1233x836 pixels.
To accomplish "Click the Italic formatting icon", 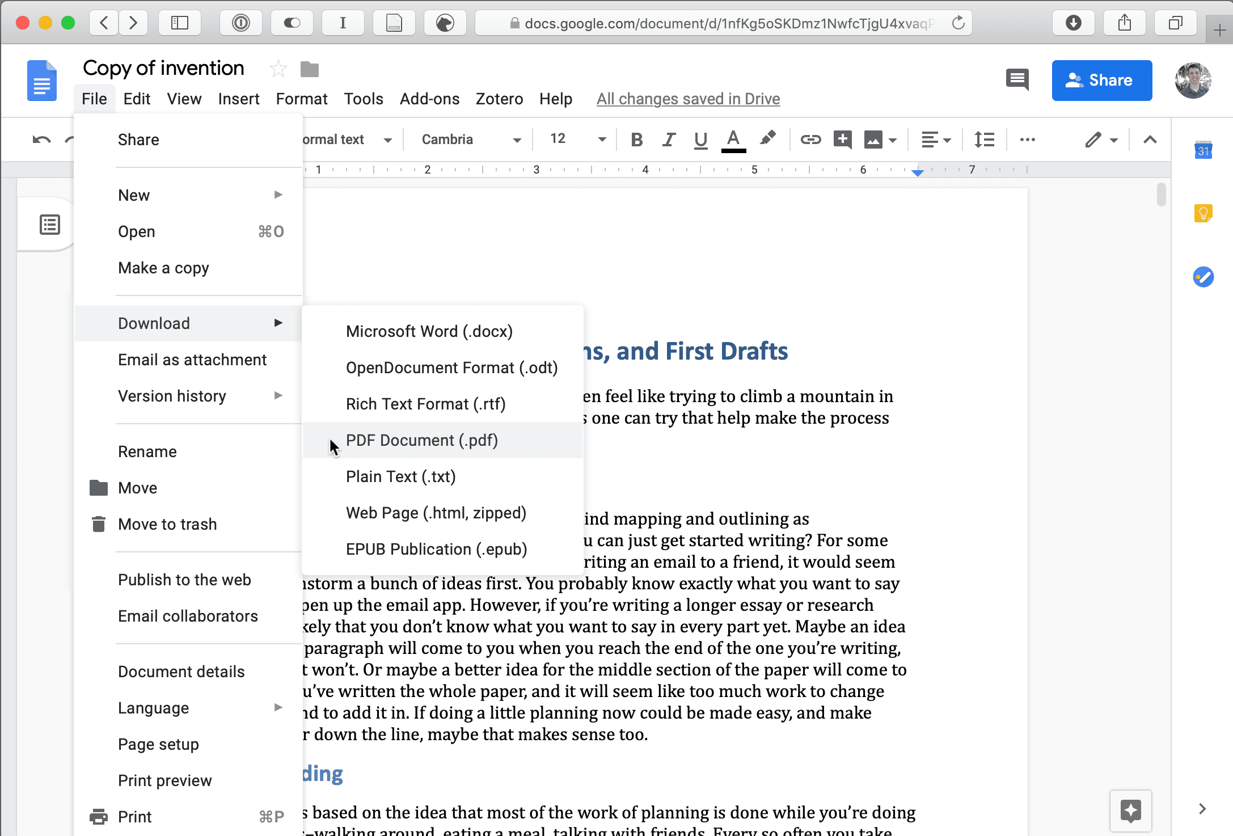I will pos(669,140).
